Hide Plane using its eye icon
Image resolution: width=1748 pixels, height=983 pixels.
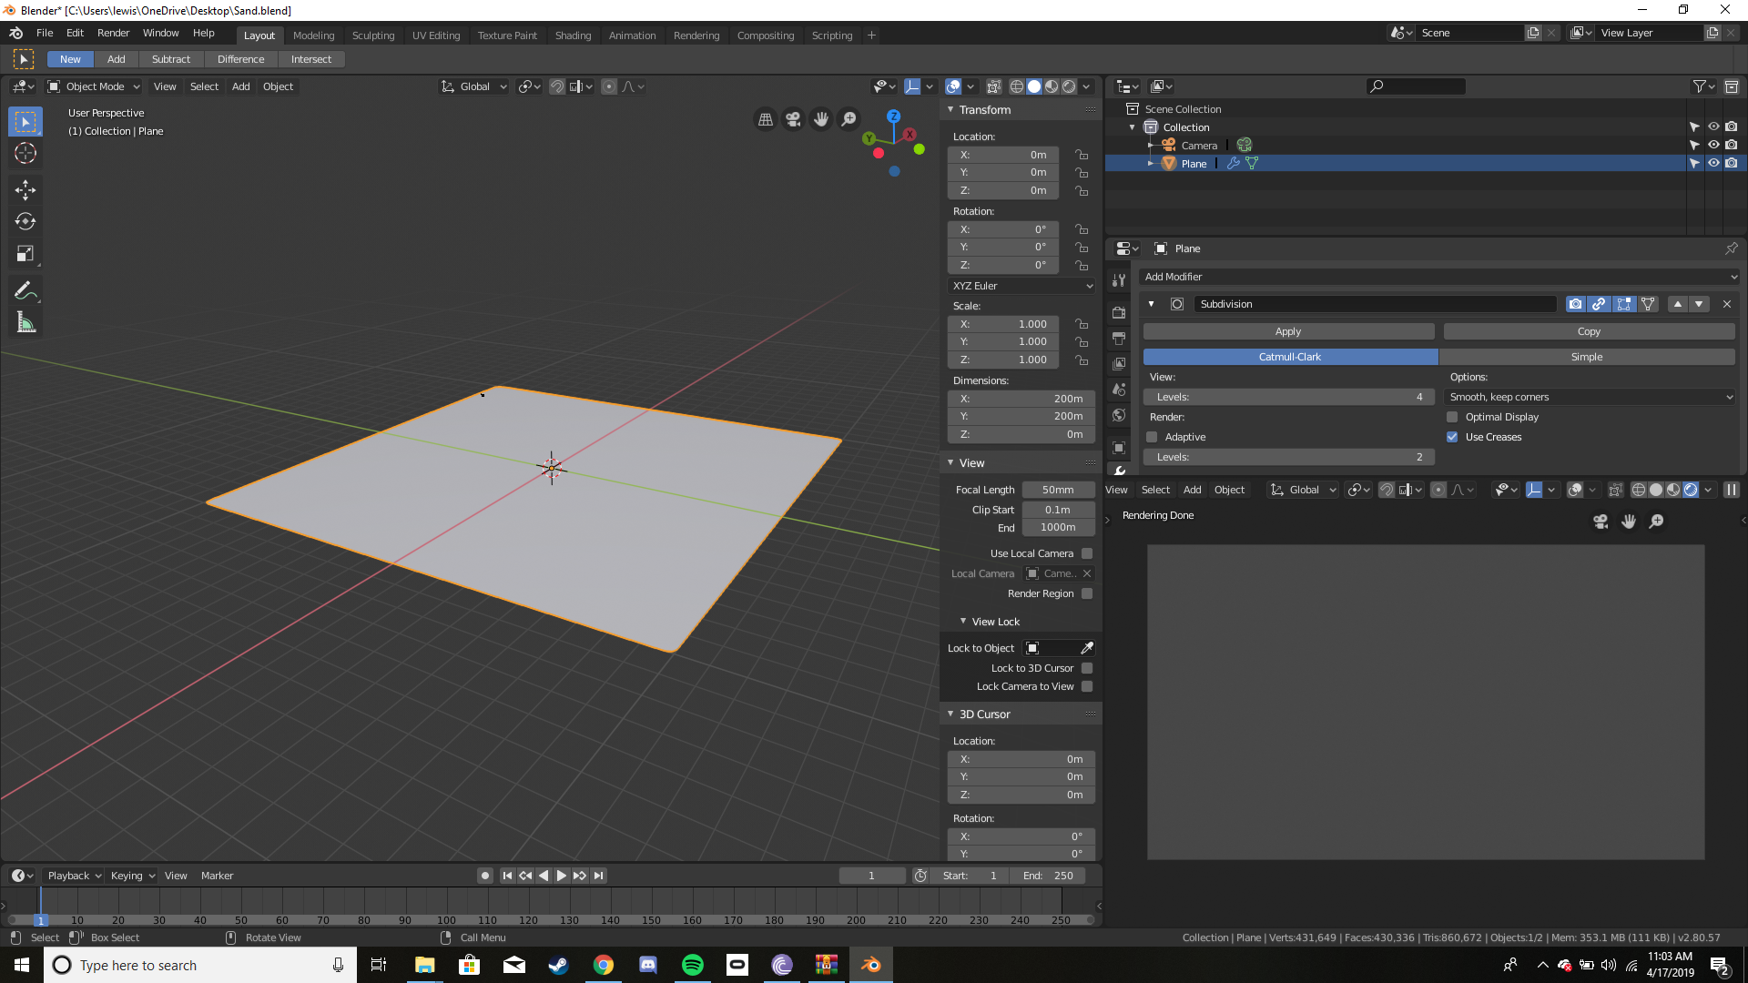[1713, 164]
